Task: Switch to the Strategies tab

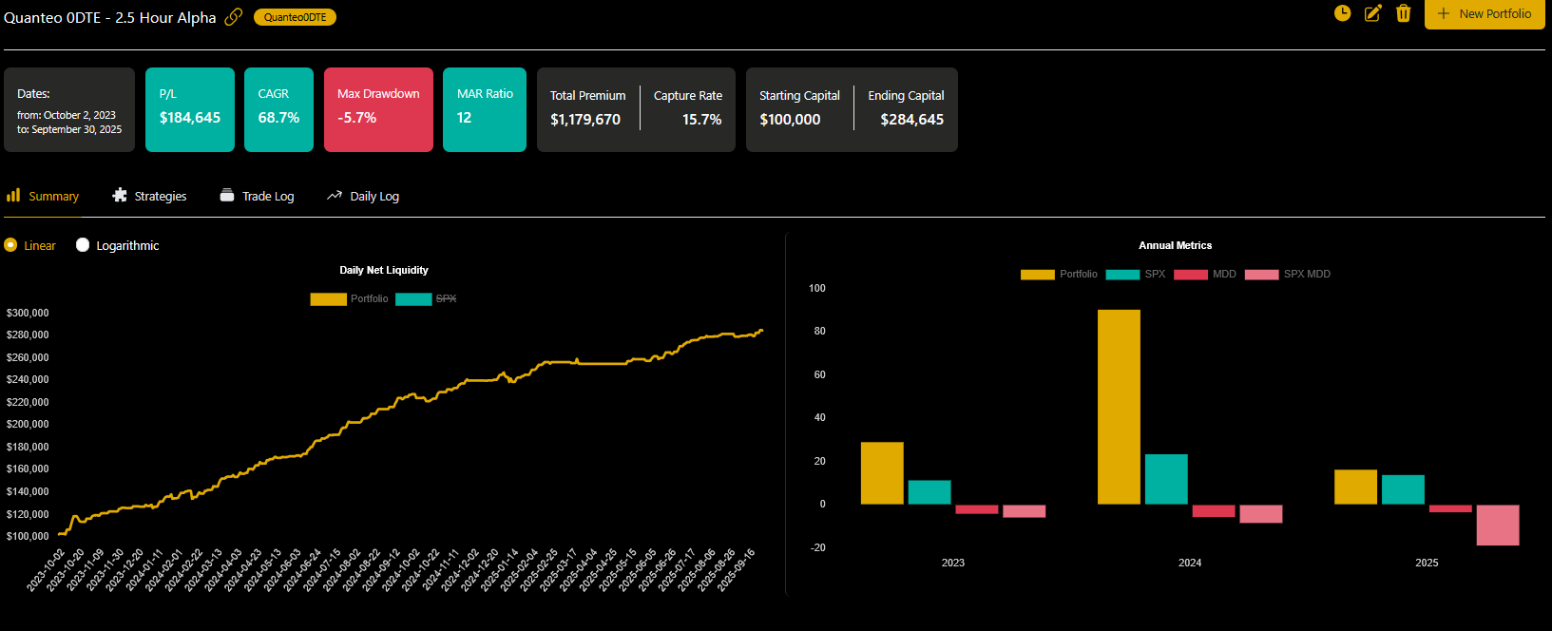Action: (x=160, y=197)
